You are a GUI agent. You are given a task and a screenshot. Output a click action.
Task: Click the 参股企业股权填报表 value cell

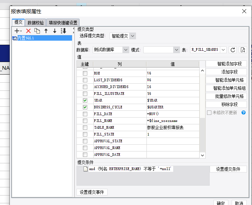173,127
